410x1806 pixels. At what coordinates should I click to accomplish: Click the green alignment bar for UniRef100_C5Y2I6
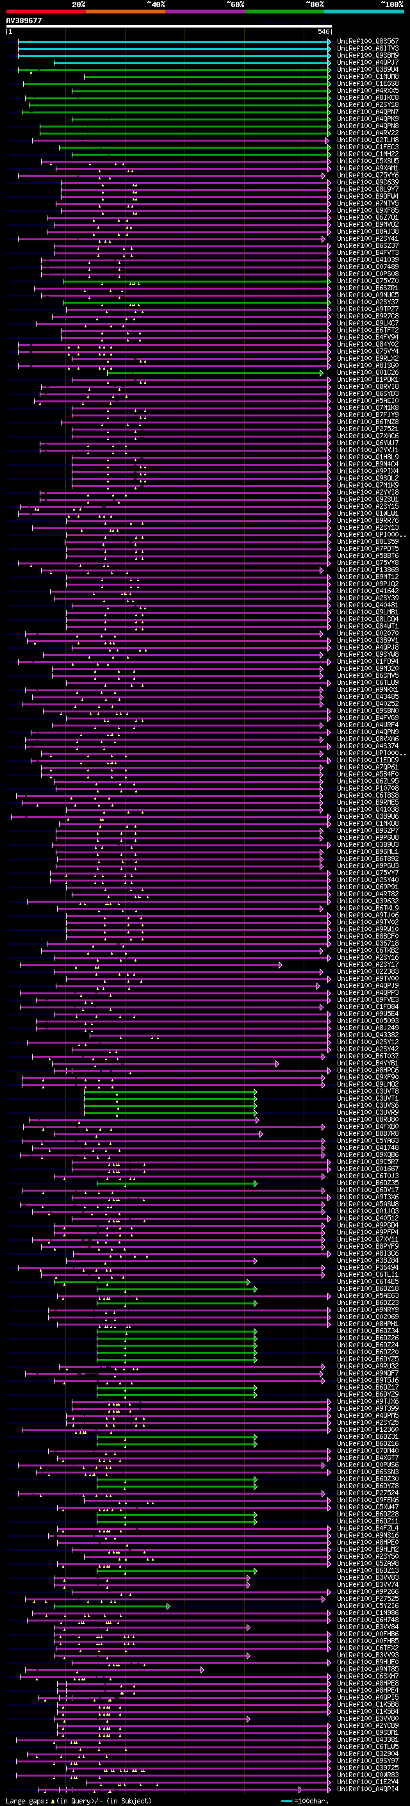pos(112,1605)
